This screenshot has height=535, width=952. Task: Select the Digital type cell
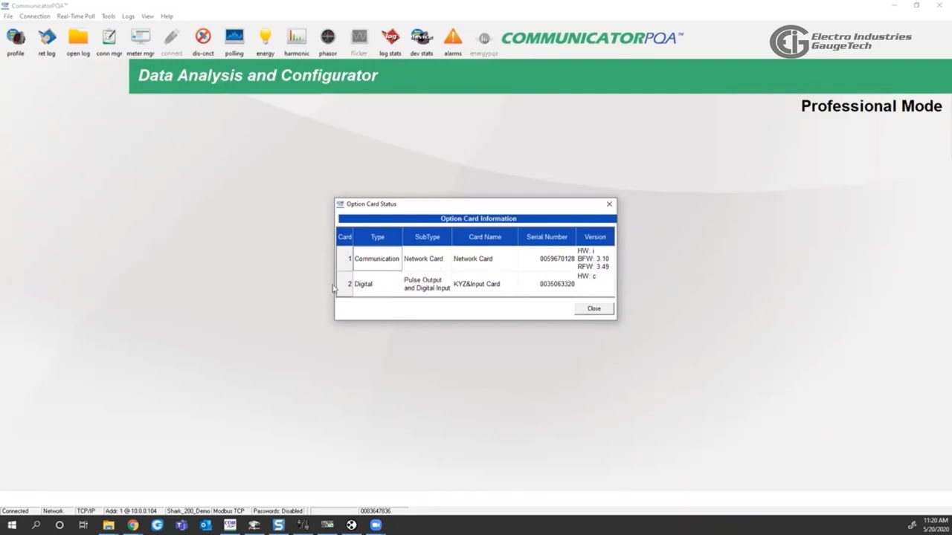[x=378, y=284]
